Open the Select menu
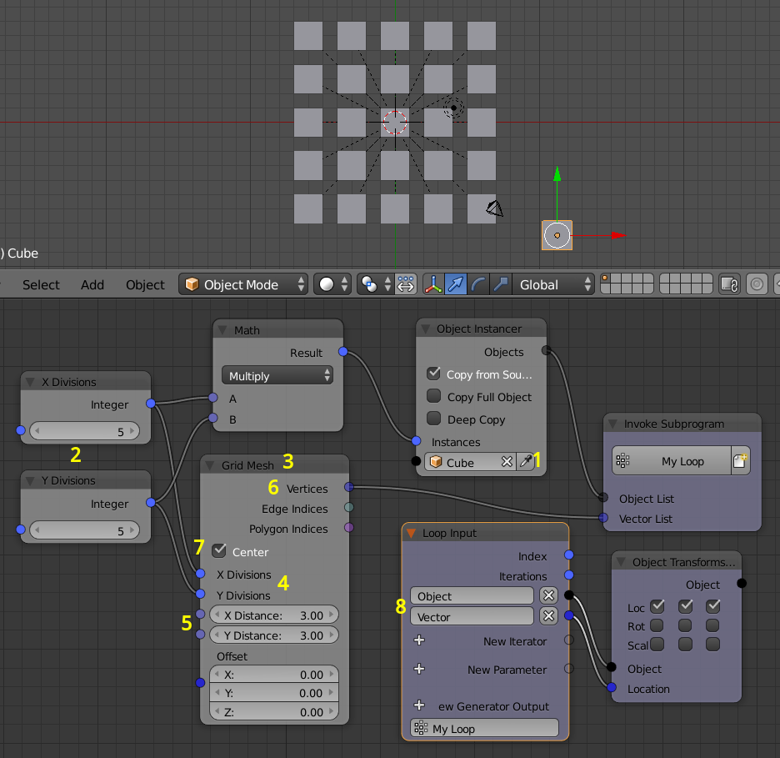The height and width of the screenshot is (758, 780). pos(41,284)
